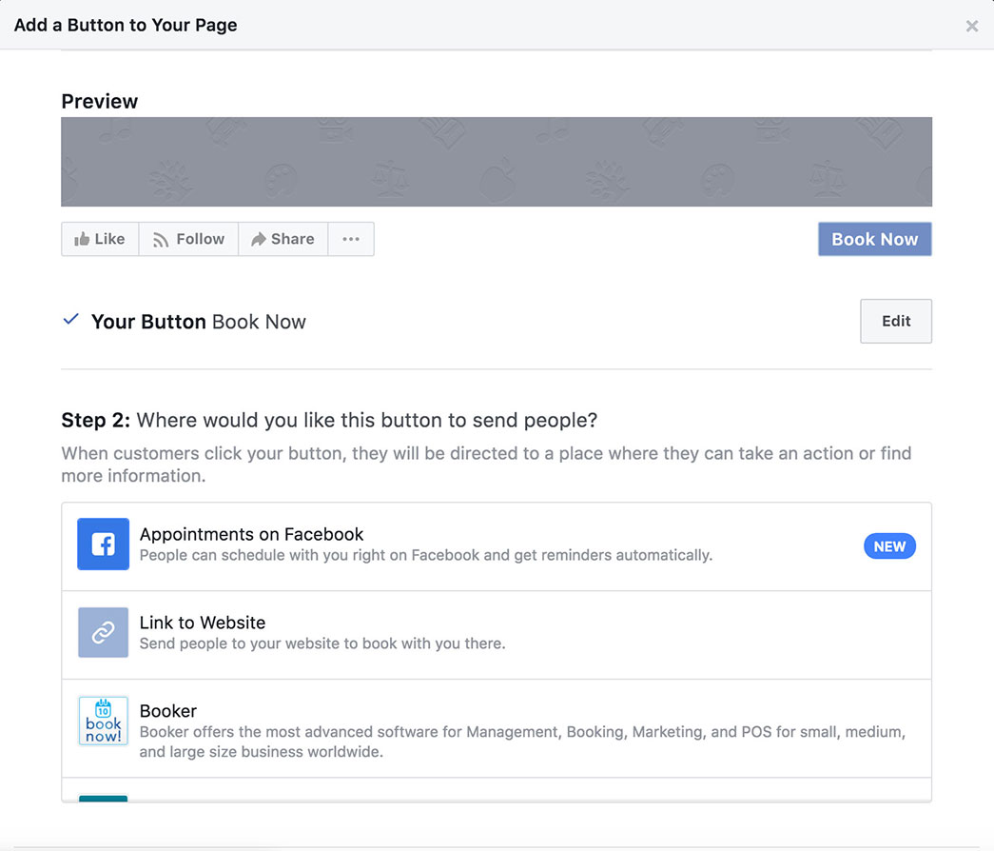
Task: Click the blue Book Now preview button
Action: pyautogui.click(x=874, y=239)
